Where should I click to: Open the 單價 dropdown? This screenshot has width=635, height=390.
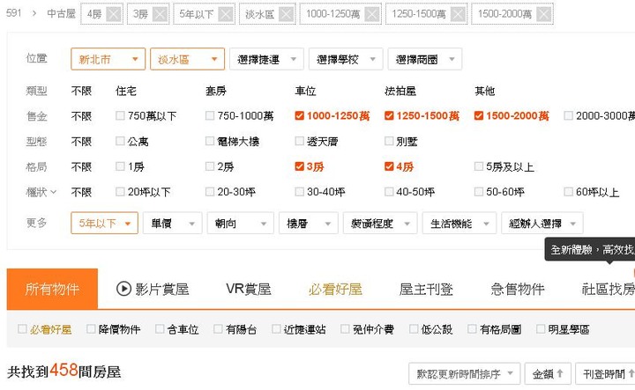pyautogui.click(x=173, y=223)
